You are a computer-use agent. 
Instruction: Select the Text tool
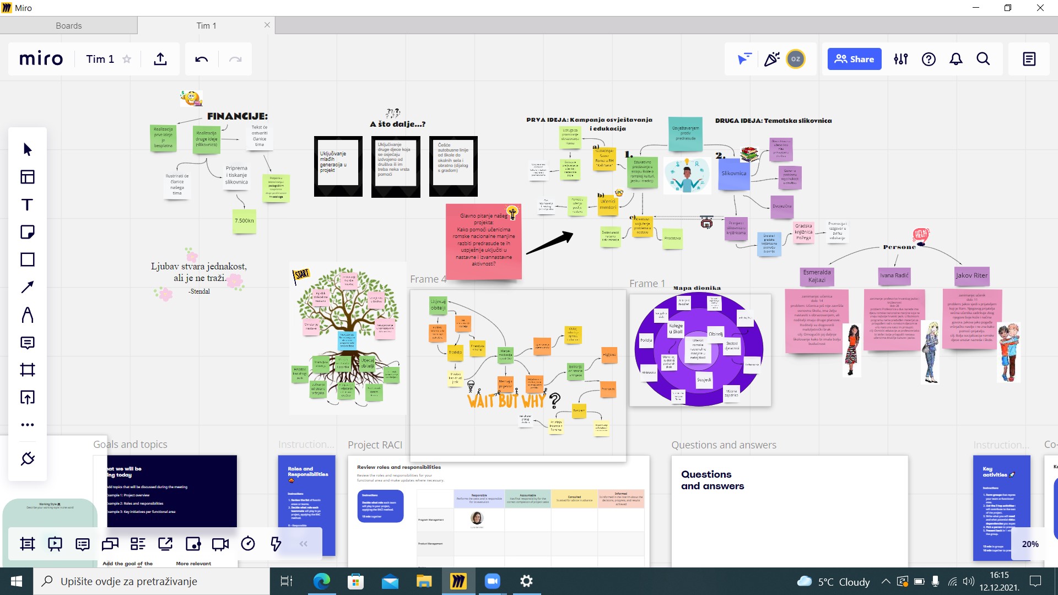[28, 205]
